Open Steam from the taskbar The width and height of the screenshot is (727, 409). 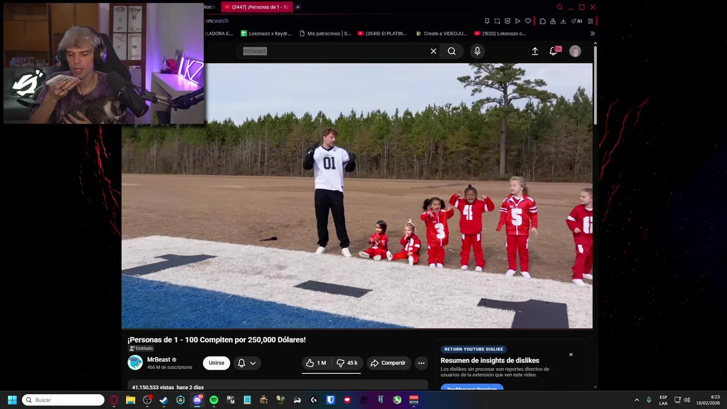coord(164,400)
